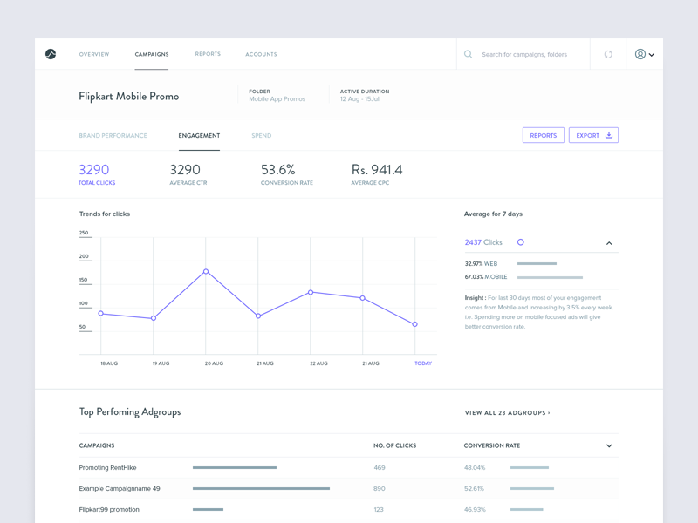Go to the Overview nav item
Image resolution: width=698 pixels, height=523 pixels.
pyautogui.click(x=94, y=54)
